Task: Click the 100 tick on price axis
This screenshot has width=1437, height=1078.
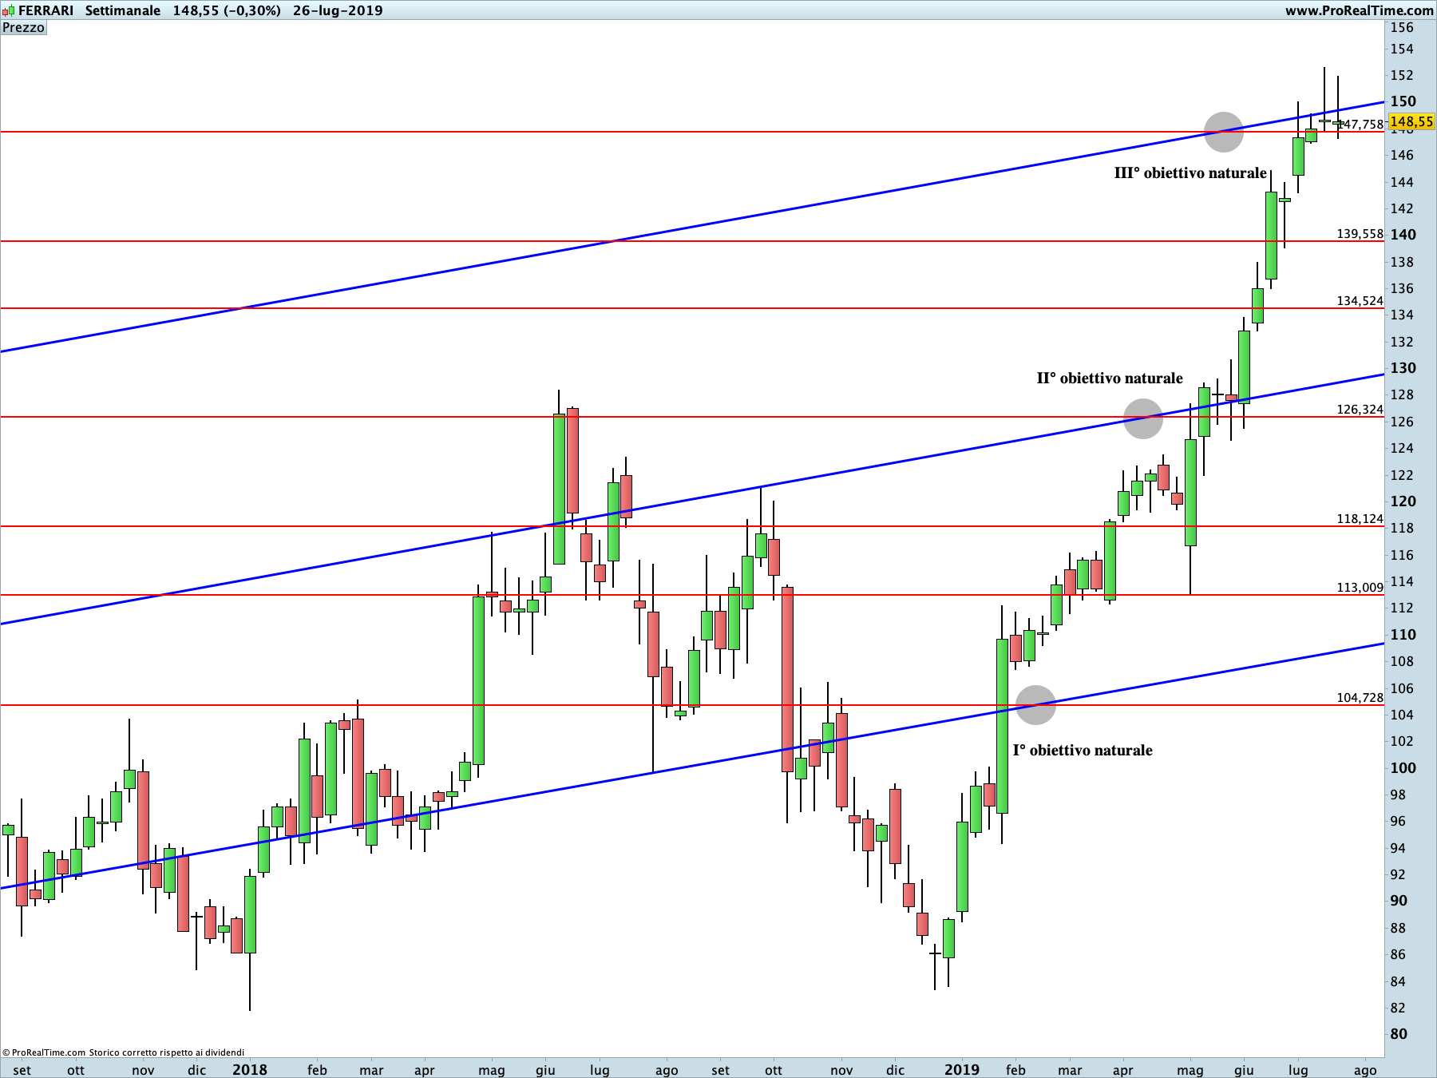Action: pyautogui.click(x=1403, y=768)
